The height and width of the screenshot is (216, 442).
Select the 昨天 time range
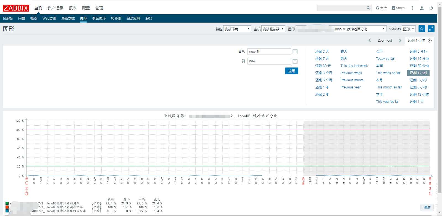(x=344, y=52)
